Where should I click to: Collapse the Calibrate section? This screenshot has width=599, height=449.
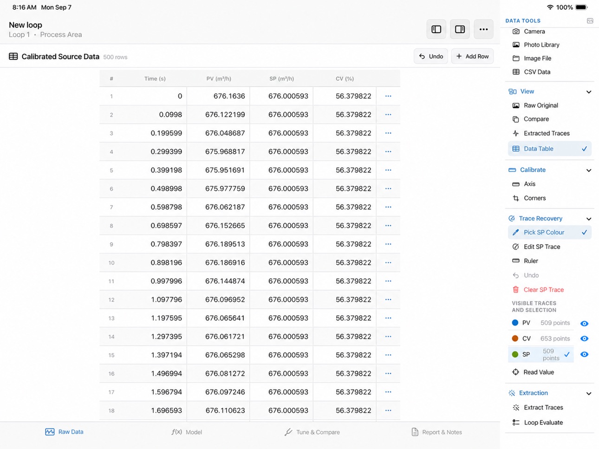click(x=589, y=170)
